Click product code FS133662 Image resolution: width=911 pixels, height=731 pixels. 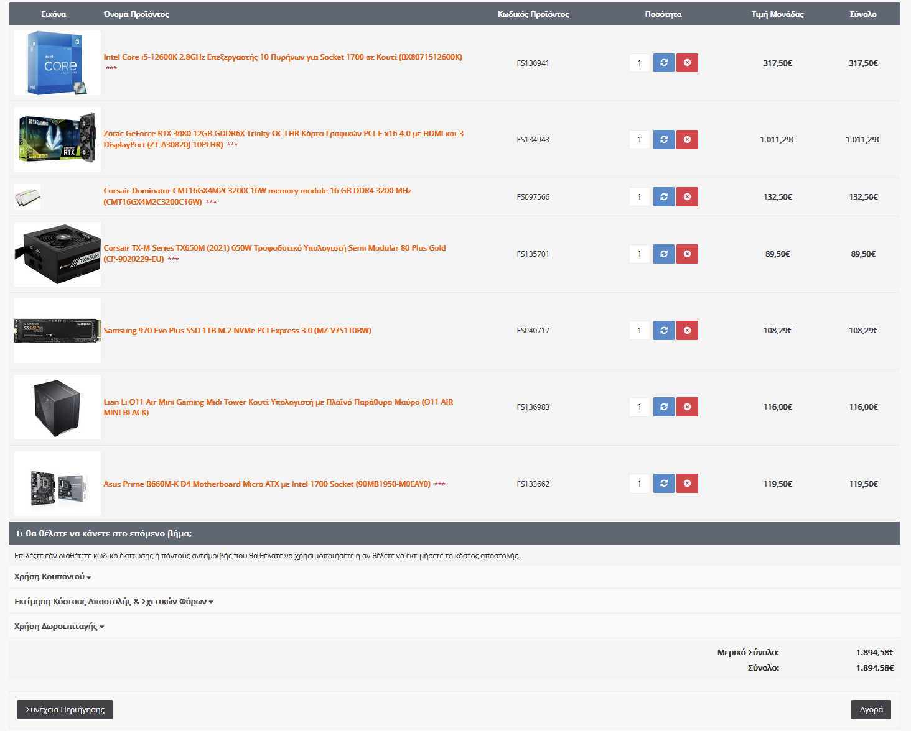pyautogui.click(x=533, y=484)
